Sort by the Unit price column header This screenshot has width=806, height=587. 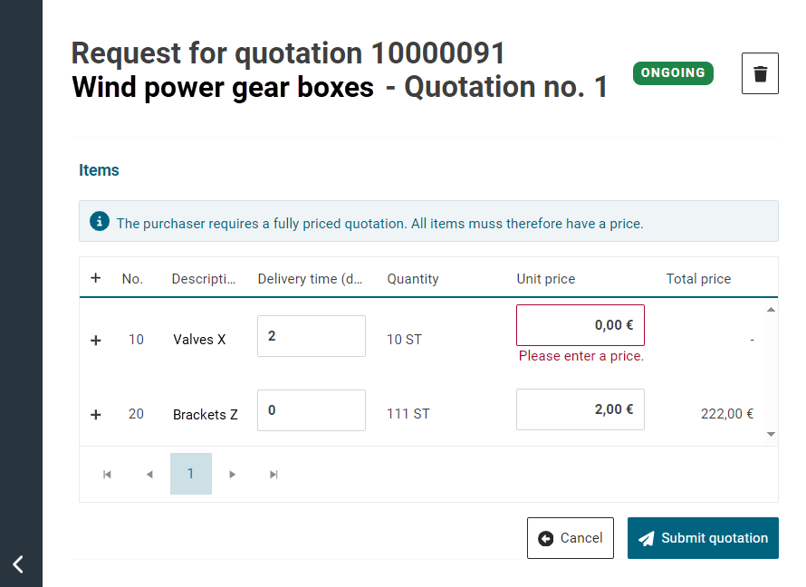click(x=545, y=279)
